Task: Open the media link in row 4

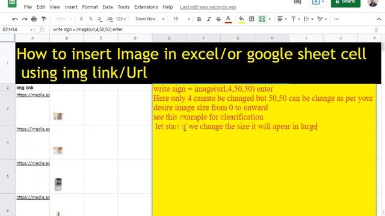Action: (x=33, y=129)
